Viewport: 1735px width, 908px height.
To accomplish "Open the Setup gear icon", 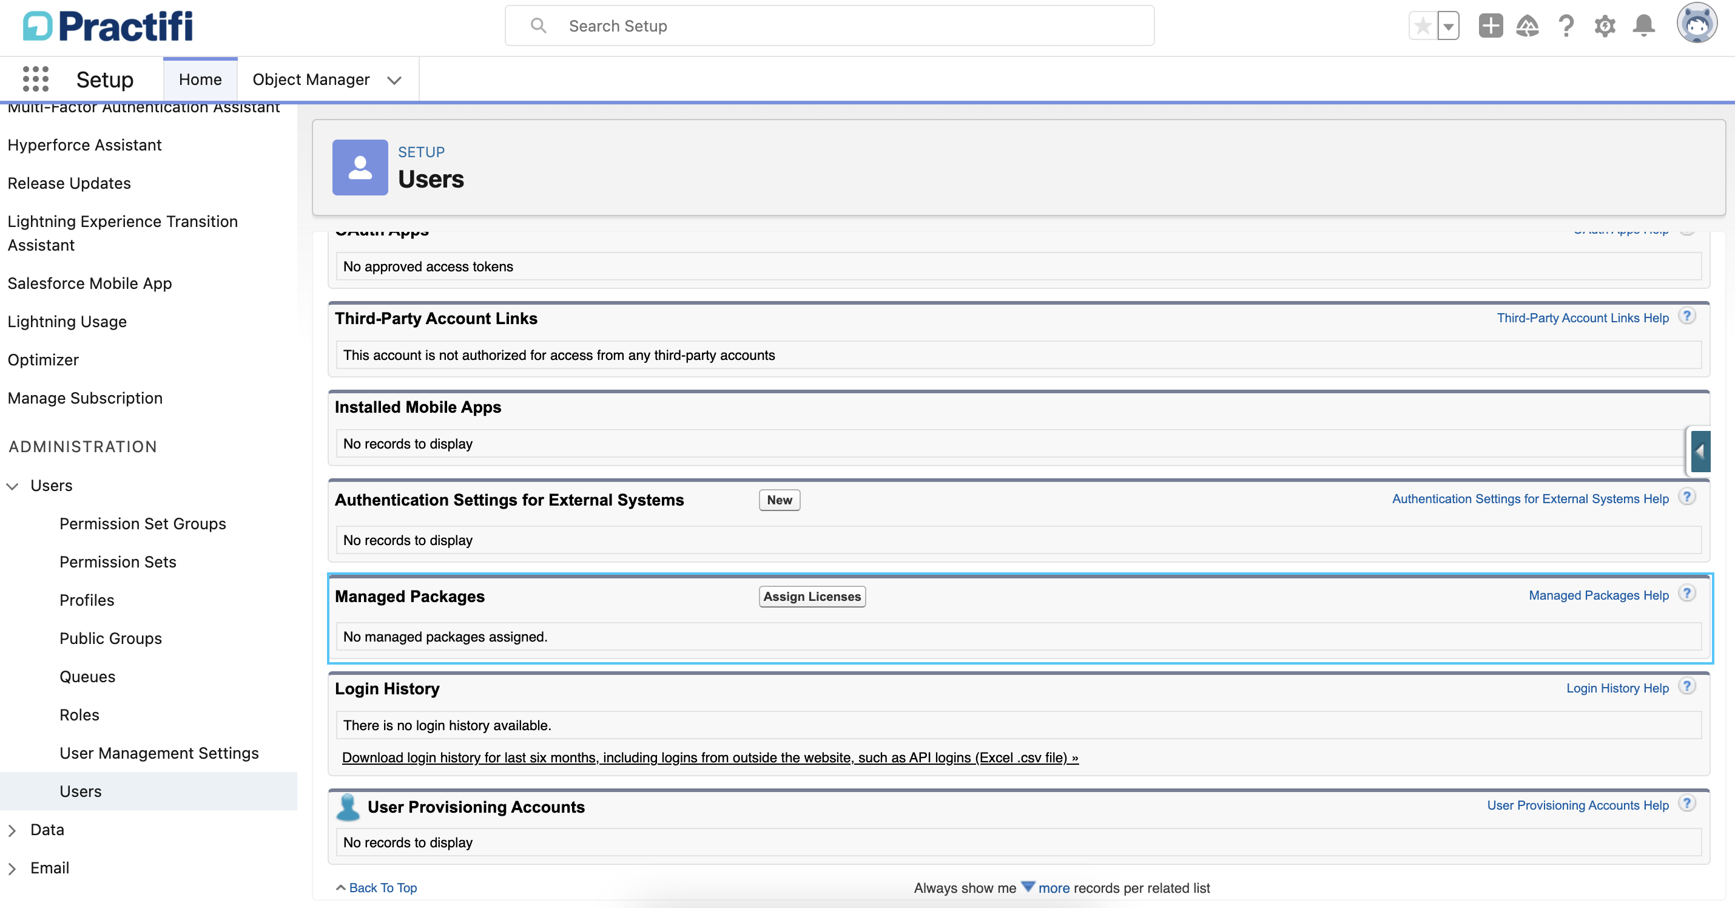I will [1605, 26].
